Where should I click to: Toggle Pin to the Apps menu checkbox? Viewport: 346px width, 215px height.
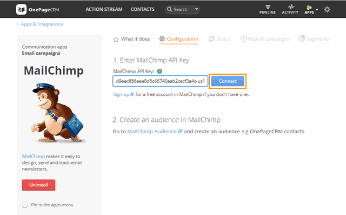click(25, 205)
